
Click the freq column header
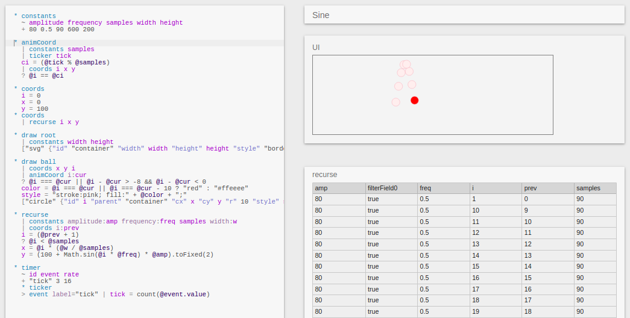(443, 188)
